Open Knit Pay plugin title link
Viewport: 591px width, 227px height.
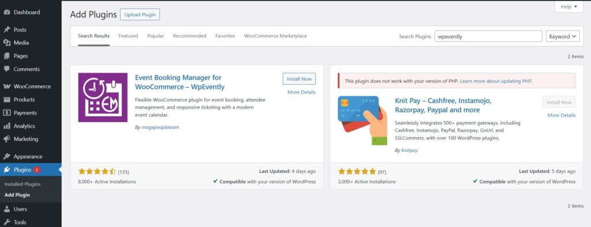(x=443, y=105)
